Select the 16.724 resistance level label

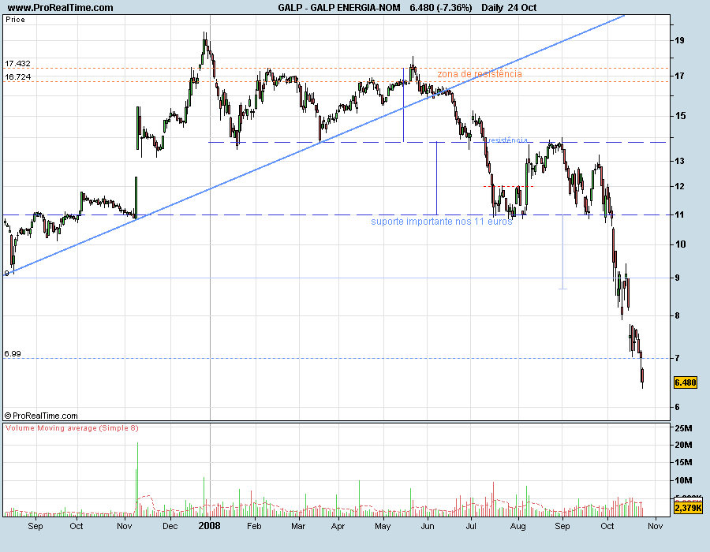tap(17, 77)
